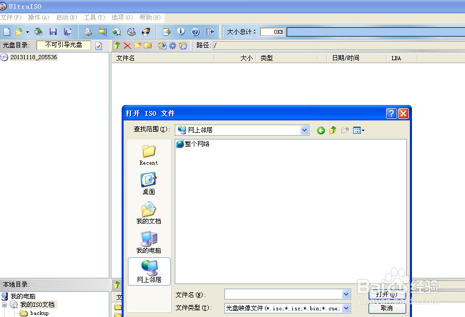
Task: Collapse the 我的ISO文档 tree node
Action: click(x=5, y=305)
